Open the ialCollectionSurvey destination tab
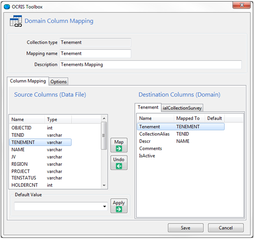254x239 pixels. coord(182,108)
